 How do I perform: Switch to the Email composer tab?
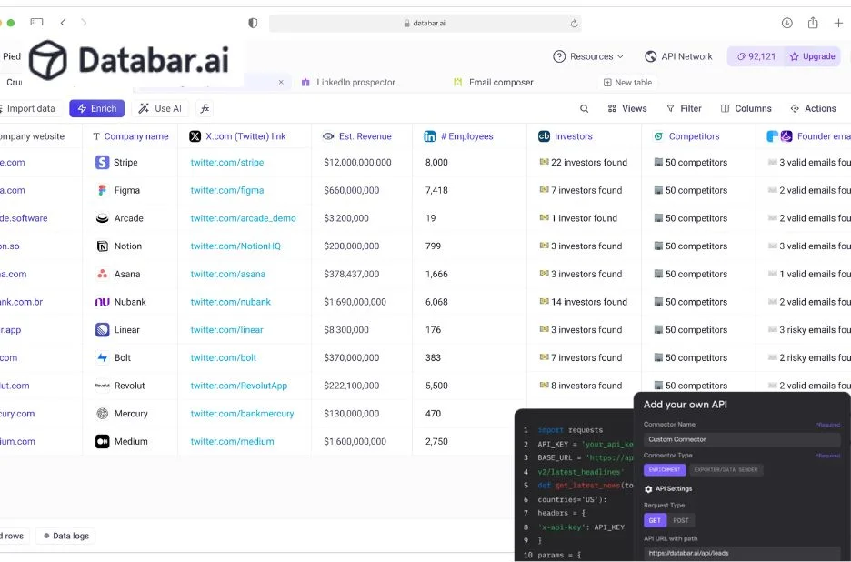[494, 83]
